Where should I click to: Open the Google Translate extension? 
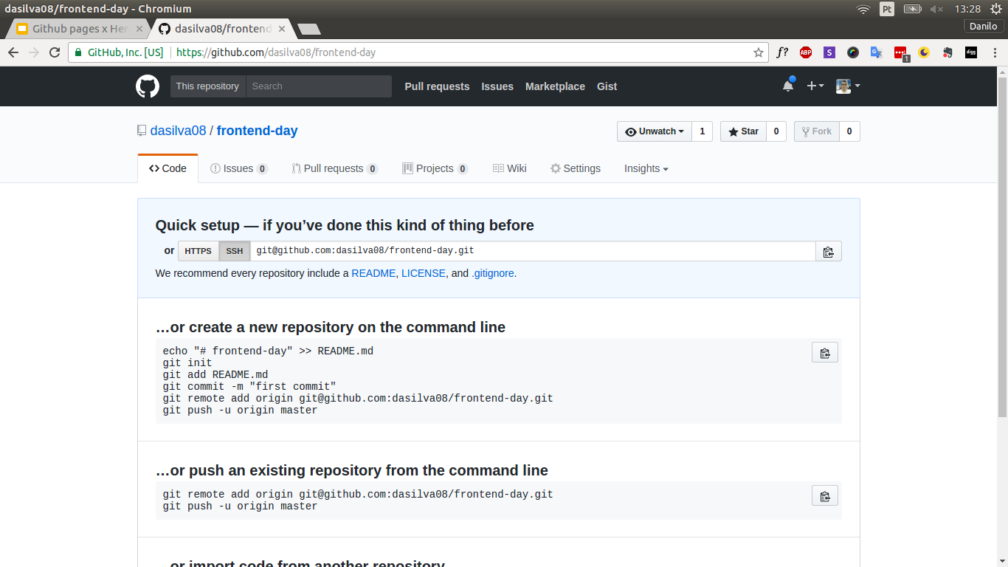(877, 52)
